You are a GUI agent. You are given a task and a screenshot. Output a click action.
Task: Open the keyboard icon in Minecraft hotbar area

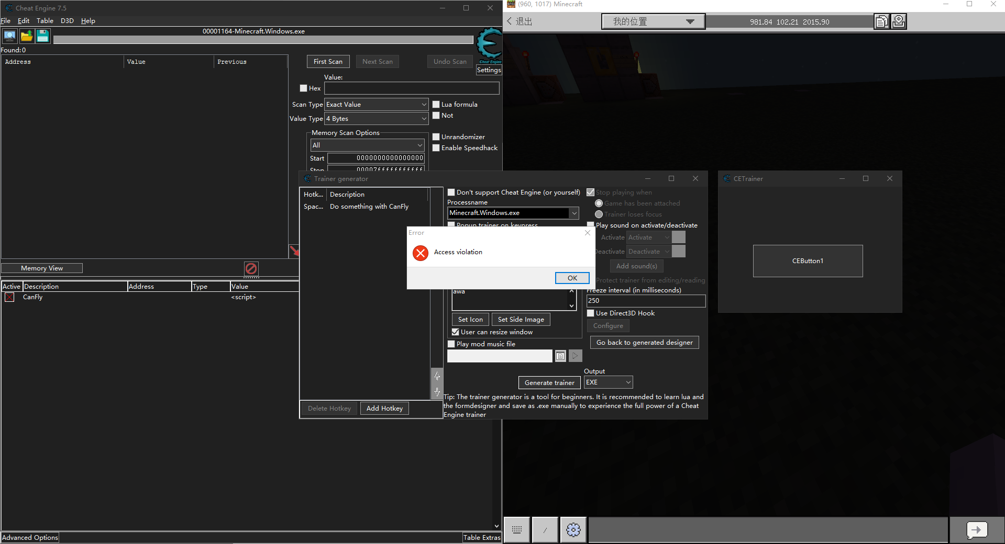coord(516,530)
